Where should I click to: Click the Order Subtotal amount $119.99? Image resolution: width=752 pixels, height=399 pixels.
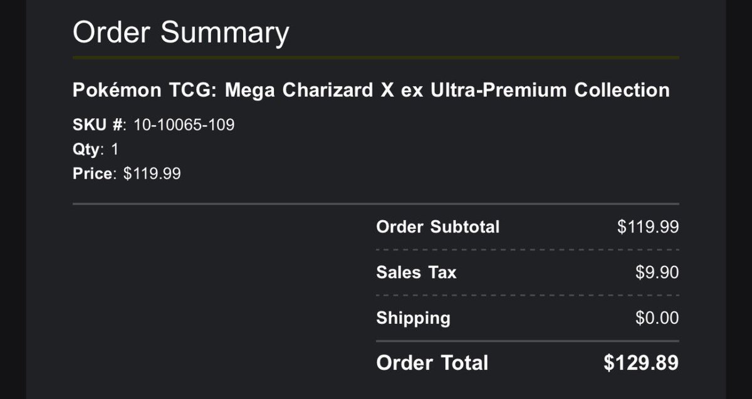647,227
